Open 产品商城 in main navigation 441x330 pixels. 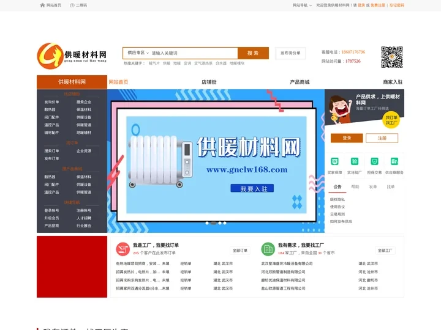300,82
